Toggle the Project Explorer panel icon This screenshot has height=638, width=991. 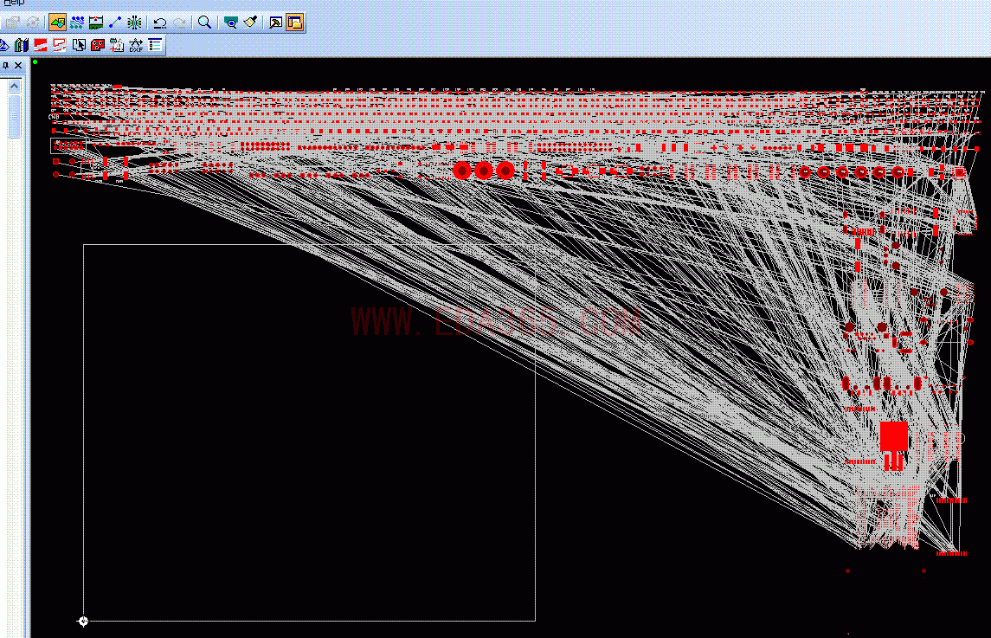coord(295,23)
